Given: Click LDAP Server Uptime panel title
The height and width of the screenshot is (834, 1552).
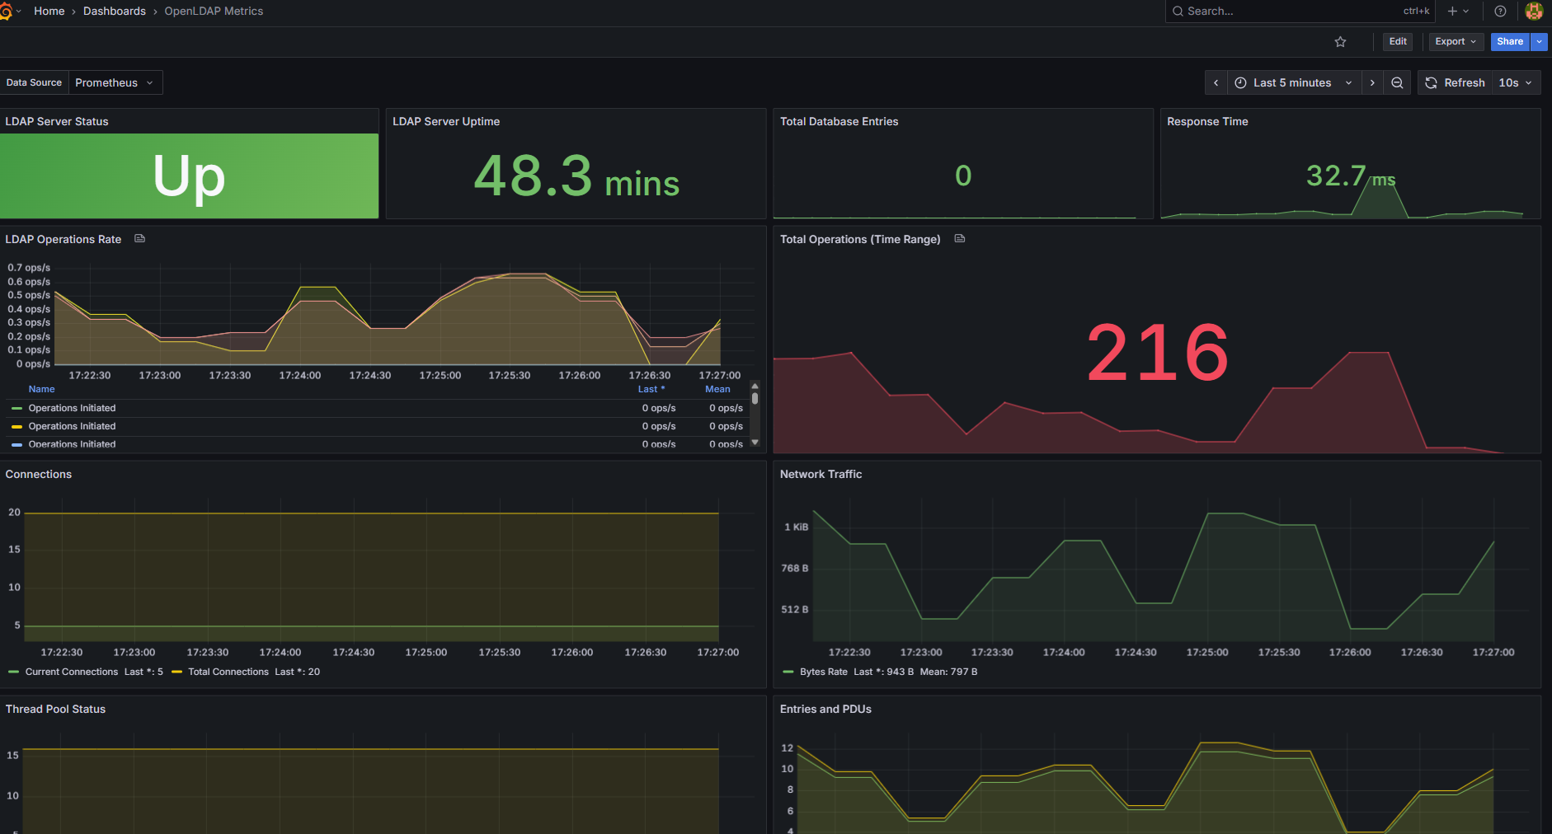Looking at the screenshot, I should point(446,122).
